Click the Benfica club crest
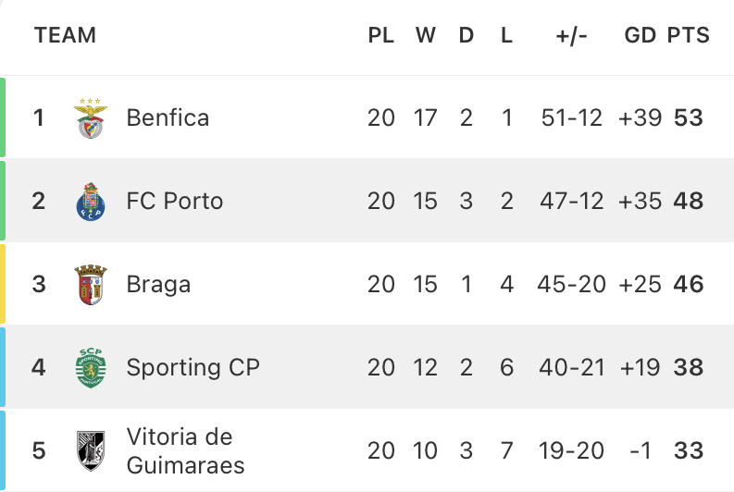This screenshot has width=734, height=492. pyautogui.click(x=91, y=117)
